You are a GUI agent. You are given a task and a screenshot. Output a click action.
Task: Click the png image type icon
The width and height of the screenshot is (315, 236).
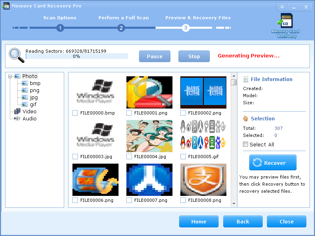click(x=25, y=90)
